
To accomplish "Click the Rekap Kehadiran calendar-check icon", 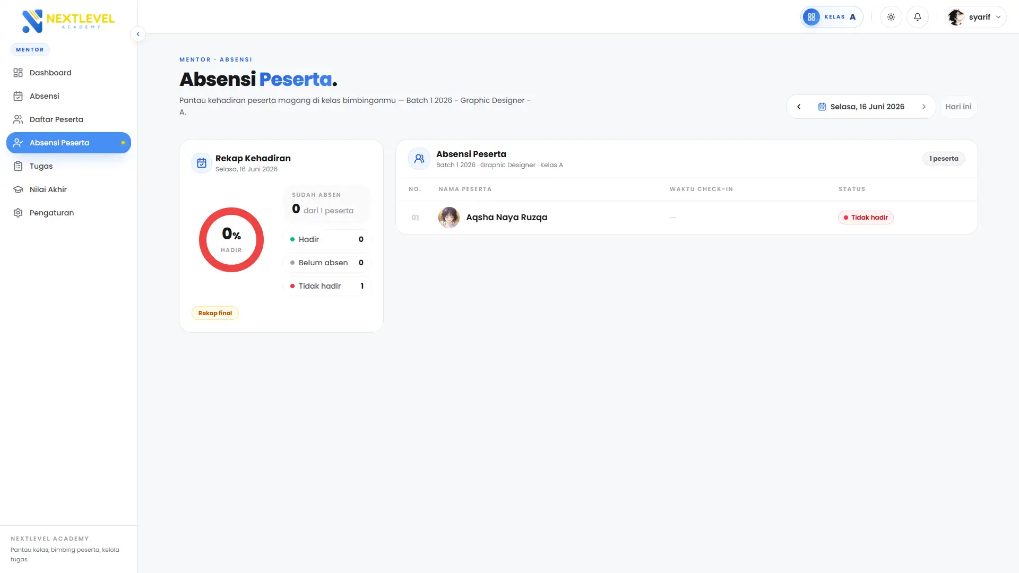I will pyautogui.click(x=202, y=163).
